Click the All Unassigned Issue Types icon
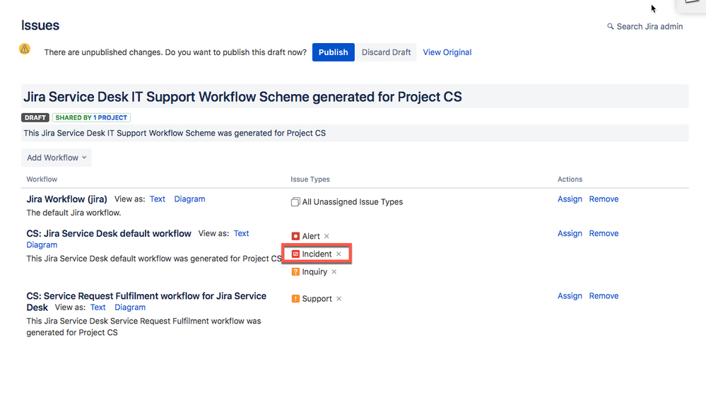 click(295, 202)
